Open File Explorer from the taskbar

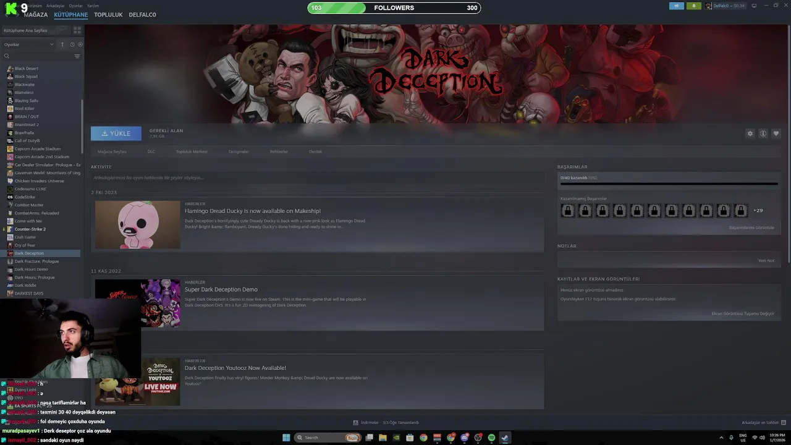point(383,438)
